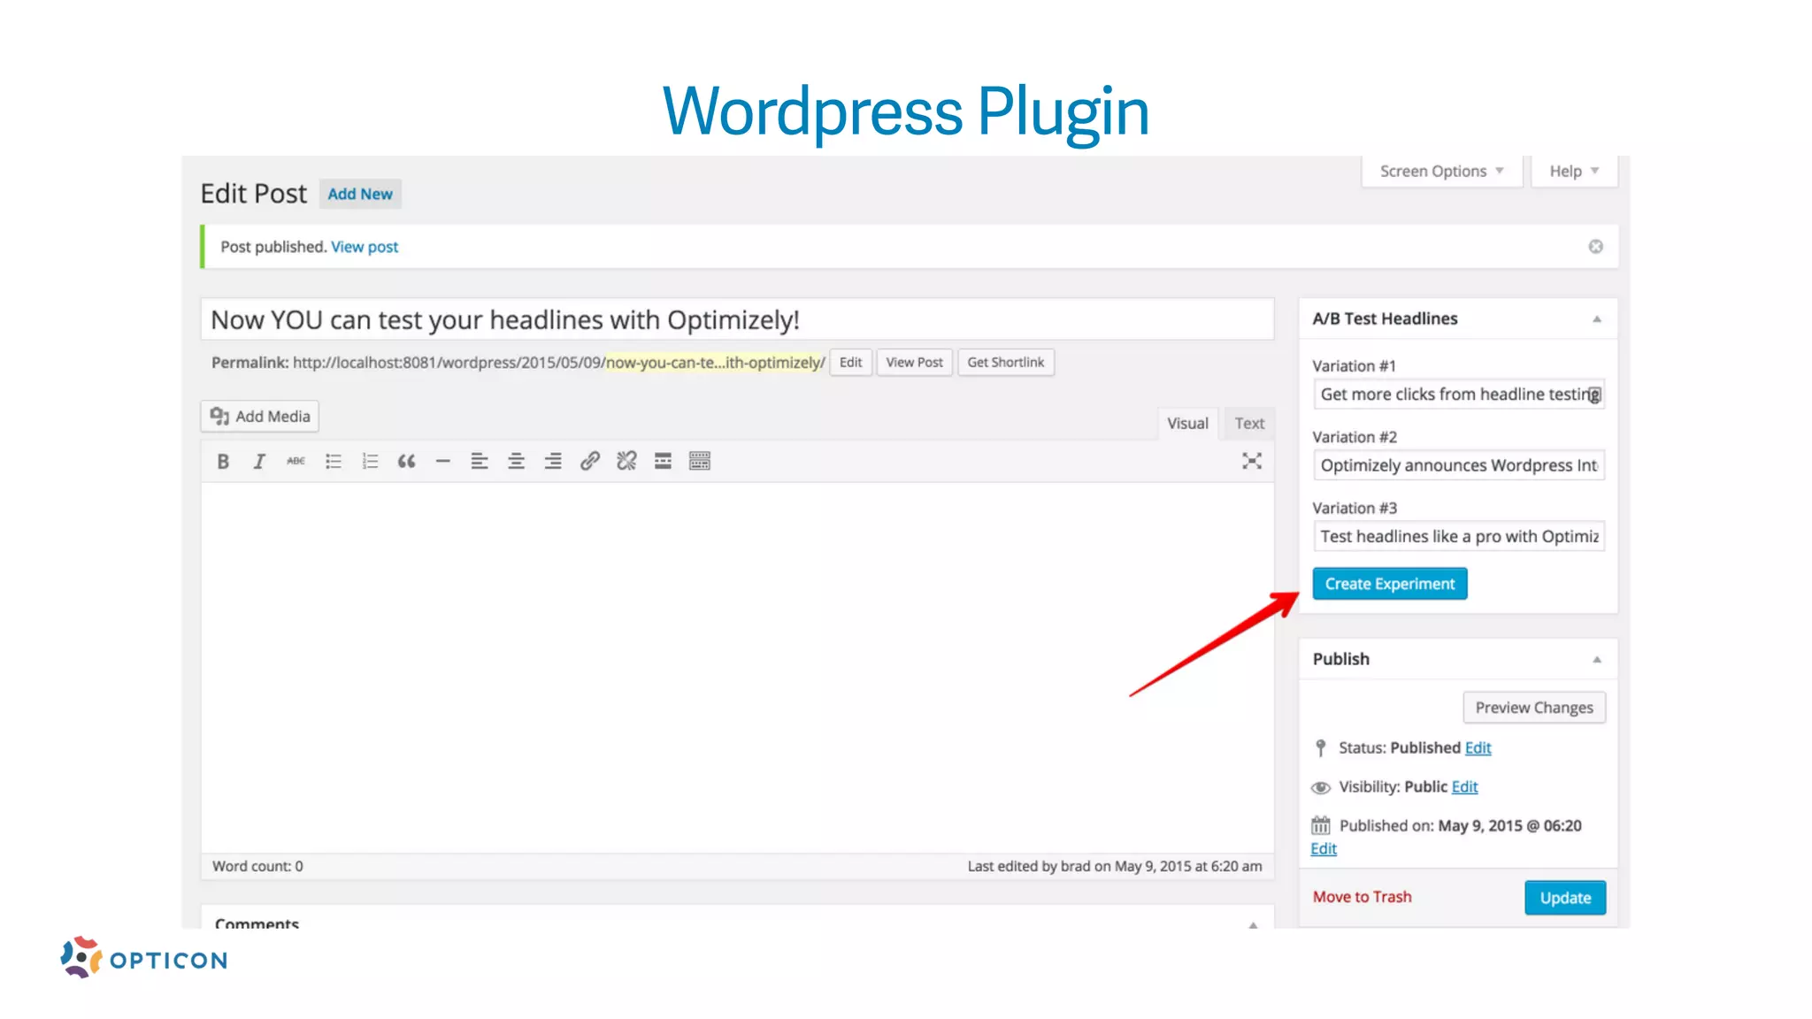Click the icon inside Variation #1 field
The width and height of the screenshot is (1812, 1019).
point(1593,395)
